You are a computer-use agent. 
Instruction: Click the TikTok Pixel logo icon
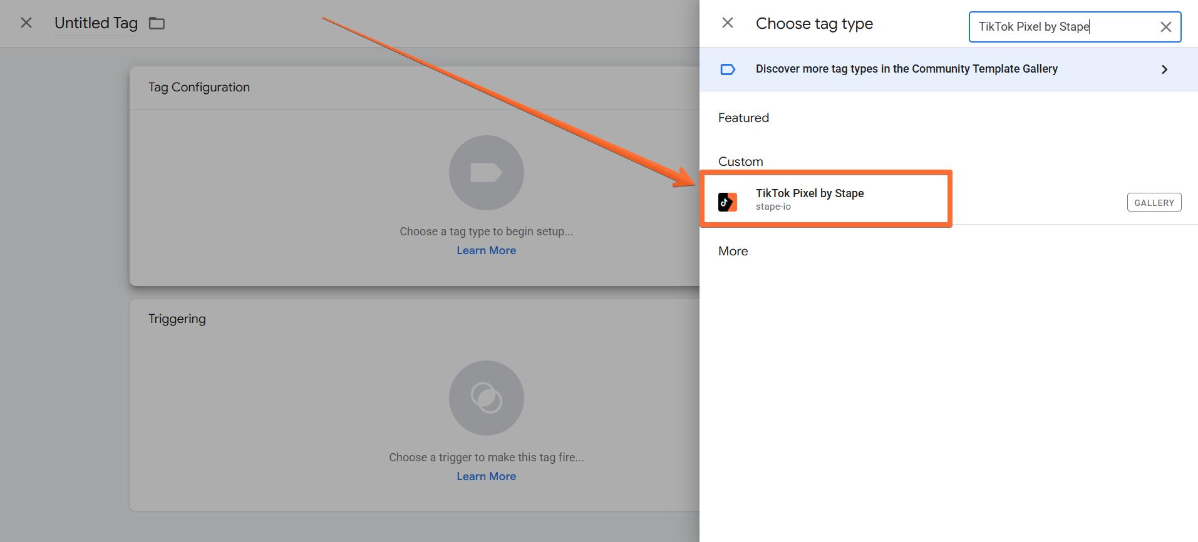[x=728, y=202]
